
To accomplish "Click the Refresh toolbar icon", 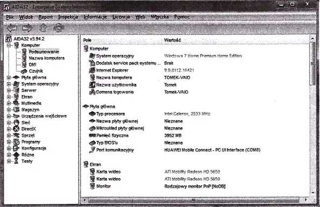I will pyautogui.click(x=59, y=28).
